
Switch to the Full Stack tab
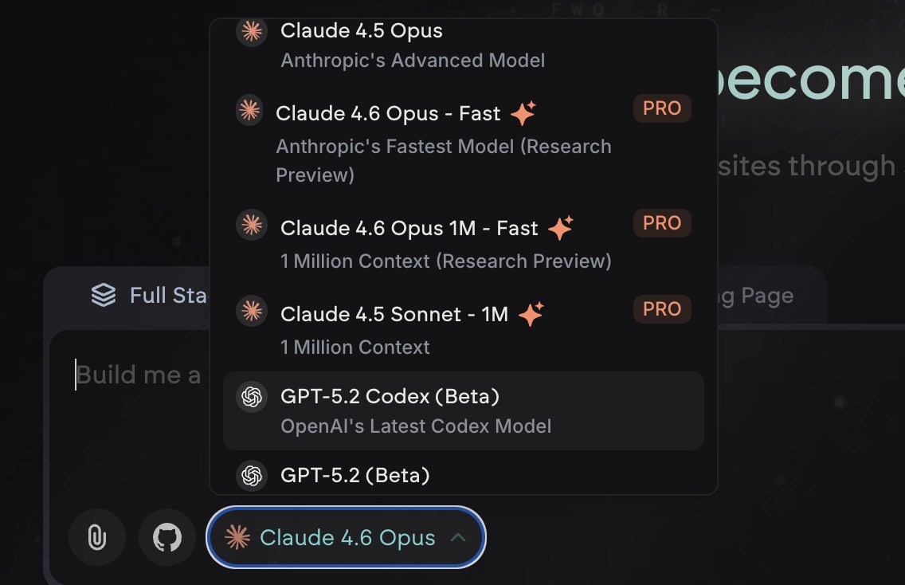coord(147,296)
